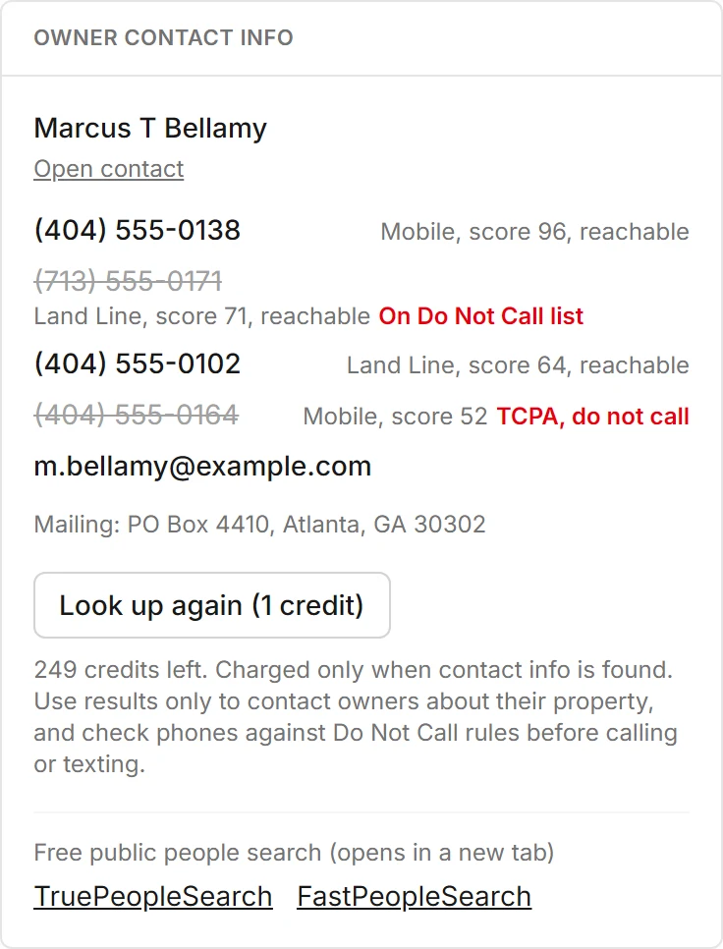723x949 pixels.
Task: Open contact link for Marcus T Bellamy
Action: (x=109, y=169)
